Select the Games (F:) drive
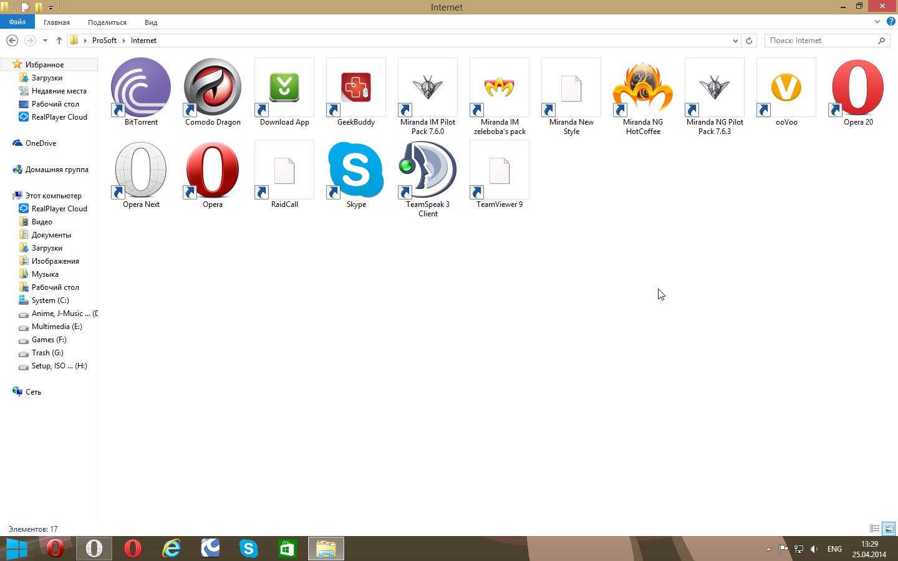Image resolution: width=898 pixels, height=561 pixels. tap(49, 340)
